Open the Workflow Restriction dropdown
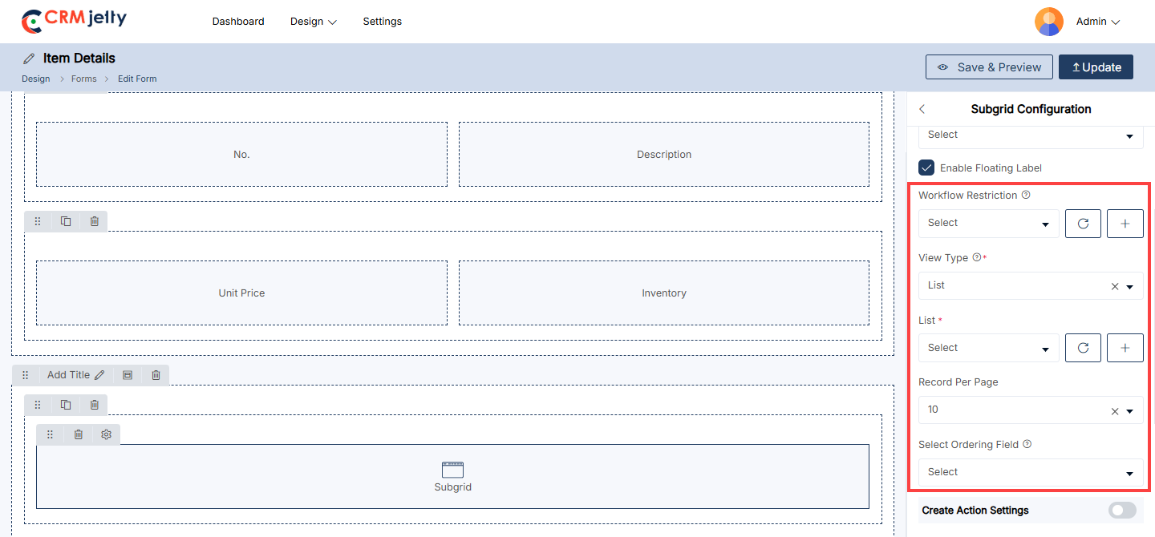 [988, 224]
